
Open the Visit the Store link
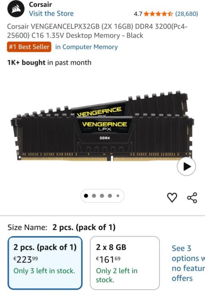(x=51, y=14)
